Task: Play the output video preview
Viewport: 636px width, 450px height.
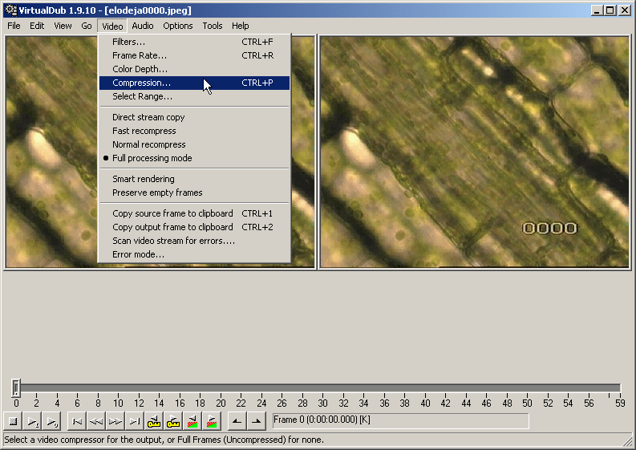Action: coord(52,422)
